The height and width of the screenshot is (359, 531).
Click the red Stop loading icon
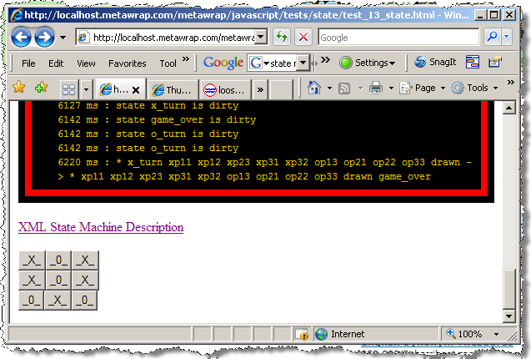[303, 38]
